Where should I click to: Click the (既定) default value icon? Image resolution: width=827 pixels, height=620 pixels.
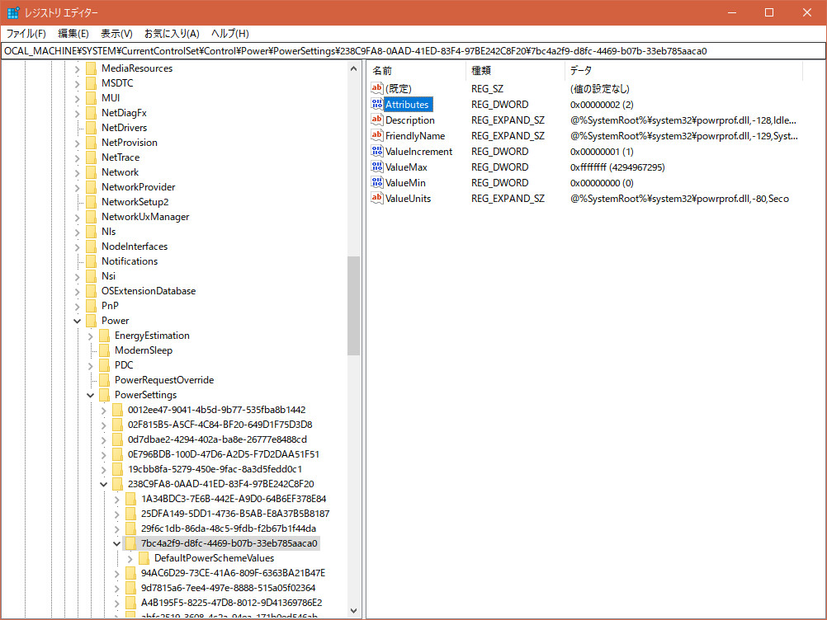click(x=377, y=88)
